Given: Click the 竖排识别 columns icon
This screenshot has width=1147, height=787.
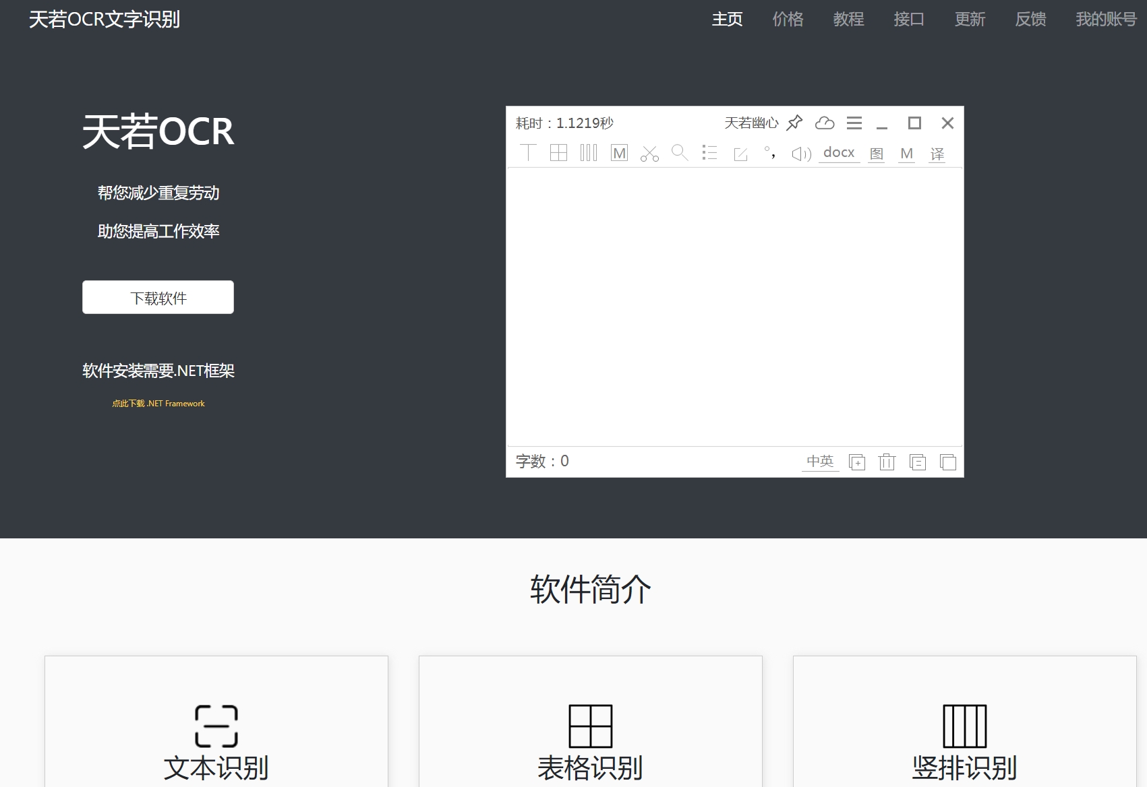Looking at the screenshot, I should pos(965,726).
